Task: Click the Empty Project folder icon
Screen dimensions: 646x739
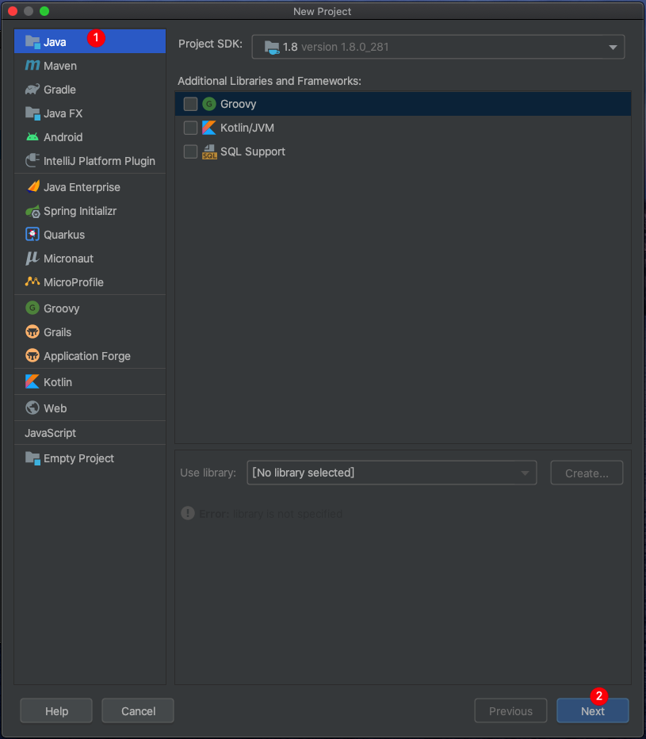Action: pyautogui.click(x=32, y=458)
